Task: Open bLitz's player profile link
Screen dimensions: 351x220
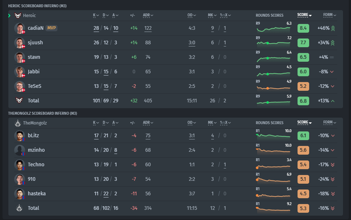Action: coord(33,135)
